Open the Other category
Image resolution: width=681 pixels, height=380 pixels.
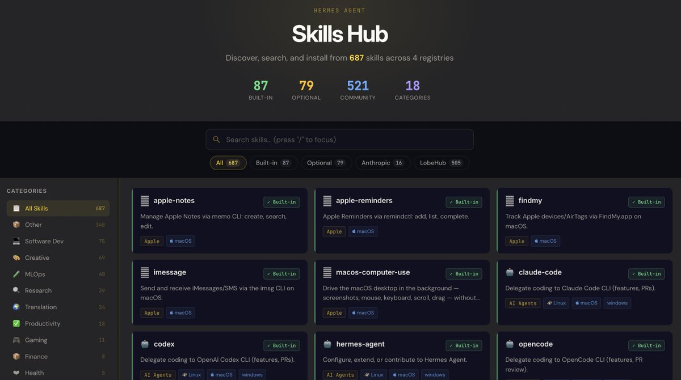pyautogui.click(x=58, y=225)
